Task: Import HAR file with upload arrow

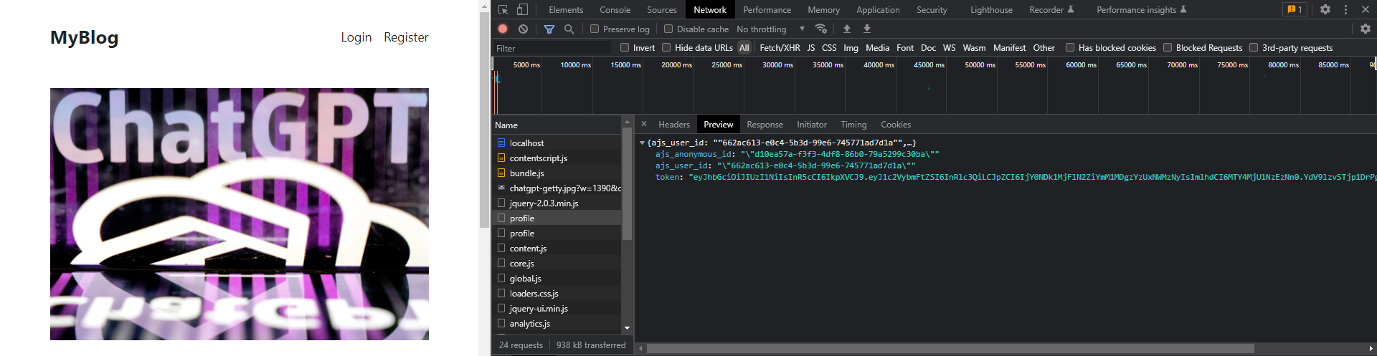Action: (846, 29)
